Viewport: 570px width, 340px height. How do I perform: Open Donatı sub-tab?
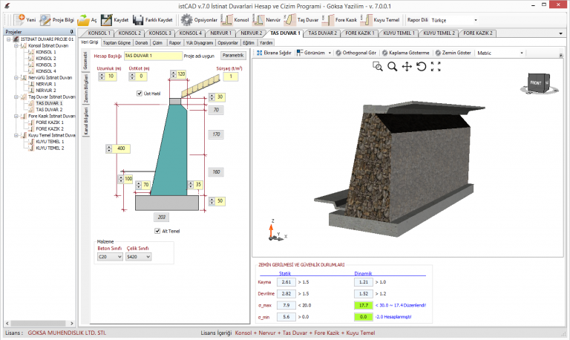pos(142,43)
